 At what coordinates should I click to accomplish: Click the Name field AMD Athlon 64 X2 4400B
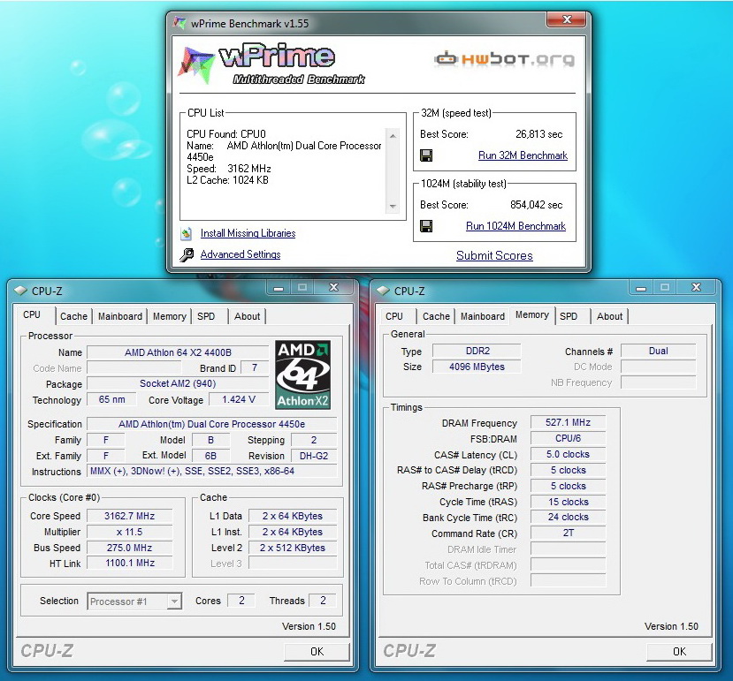[x=178, y=352]
